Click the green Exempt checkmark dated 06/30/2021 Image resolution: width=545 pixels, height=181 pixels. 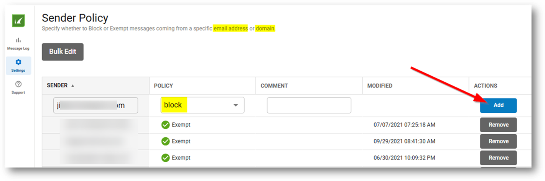[165, 158]
